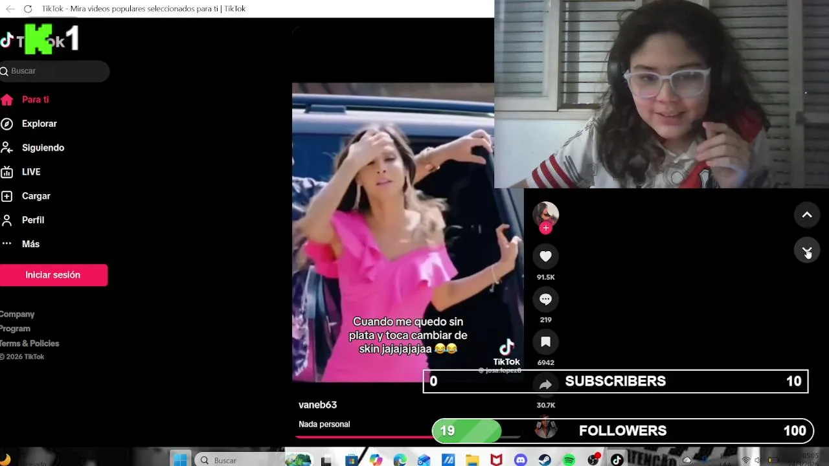
Task: Click the volume speaker tray icon
Action: (757, 460)
